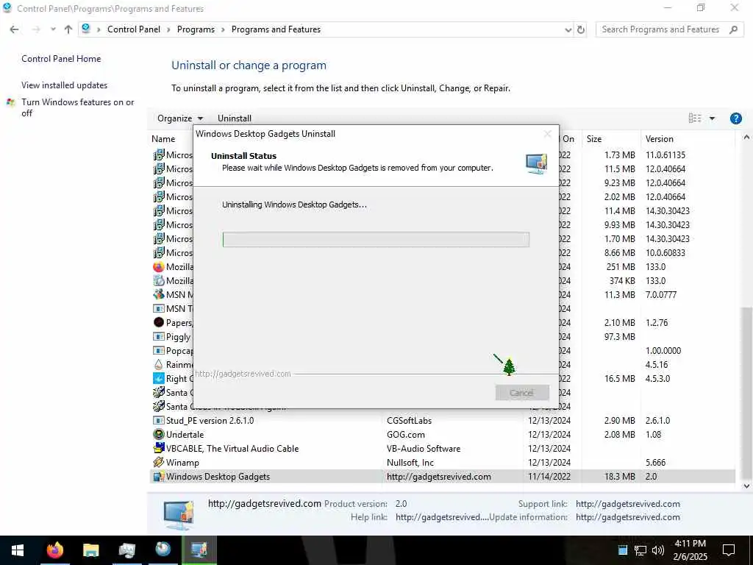
Task: Click the details pane Support link URL
Action: (x=628, y=503)
